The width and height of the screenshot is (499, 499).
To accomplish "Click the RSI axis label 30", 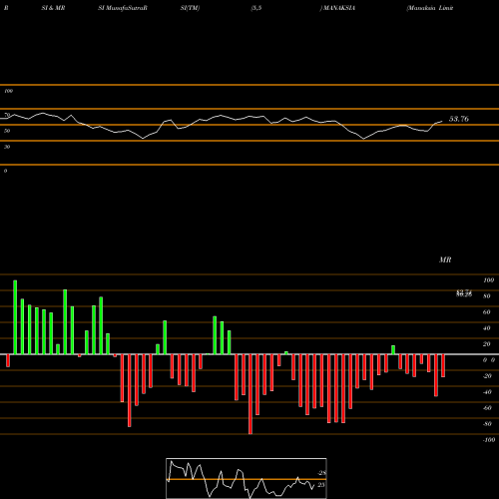I will tap(7, 147).
